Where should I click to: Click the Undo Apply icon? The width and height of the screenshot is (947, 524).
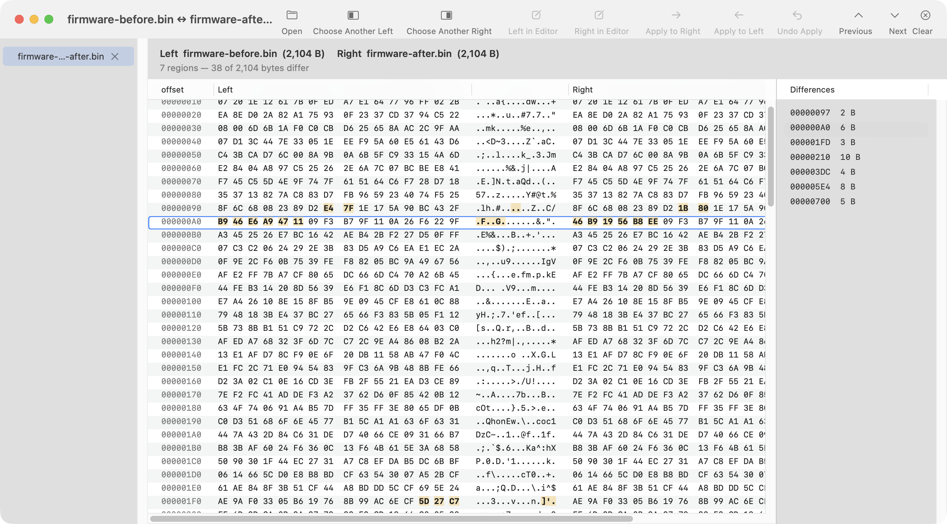[797, 15]
